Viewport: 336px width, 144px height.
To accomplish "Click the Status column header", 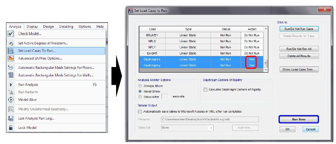I will (x=226, y=29).
